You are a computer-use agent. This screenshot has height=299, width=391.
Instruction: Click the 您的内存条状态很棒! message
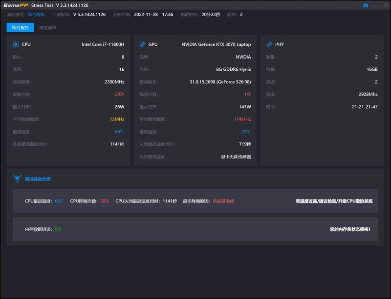click(x=350, y=229)
